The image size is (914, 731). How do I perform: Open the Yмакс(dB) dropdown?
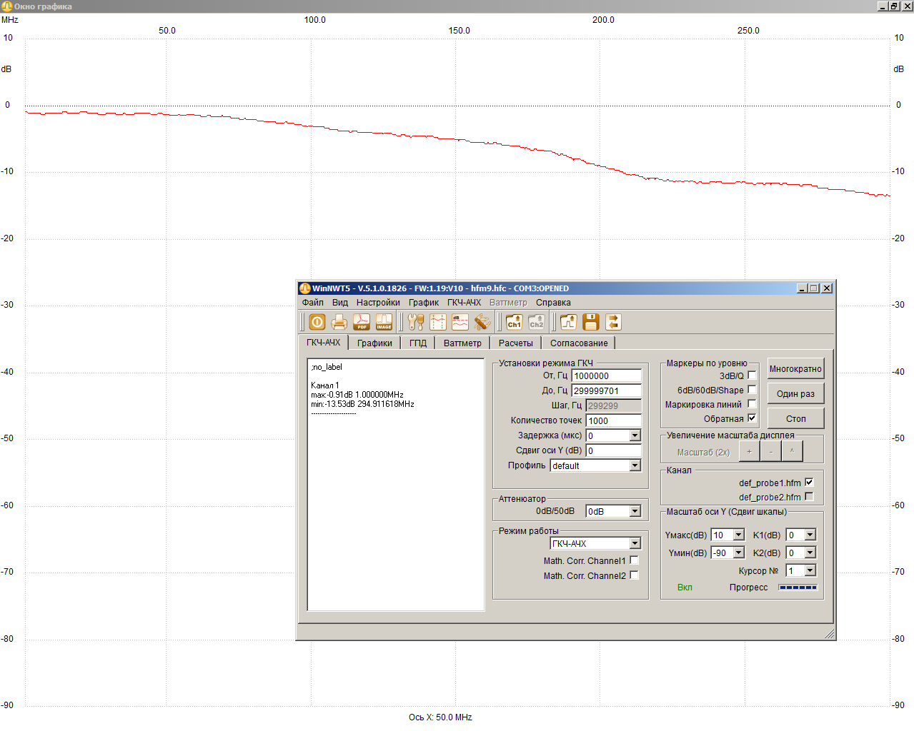pos(738,535)
